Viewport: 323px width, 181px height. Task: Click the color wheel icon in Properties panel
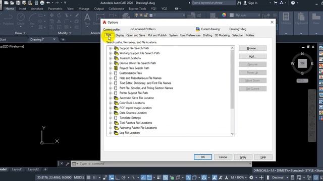click(x=224, y=15)
